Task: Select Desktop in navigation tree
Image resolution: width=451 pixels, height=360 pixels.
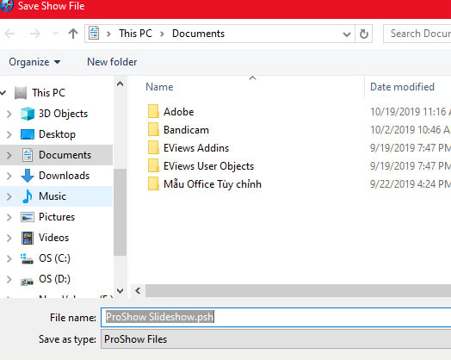Action: click(57, 134)
